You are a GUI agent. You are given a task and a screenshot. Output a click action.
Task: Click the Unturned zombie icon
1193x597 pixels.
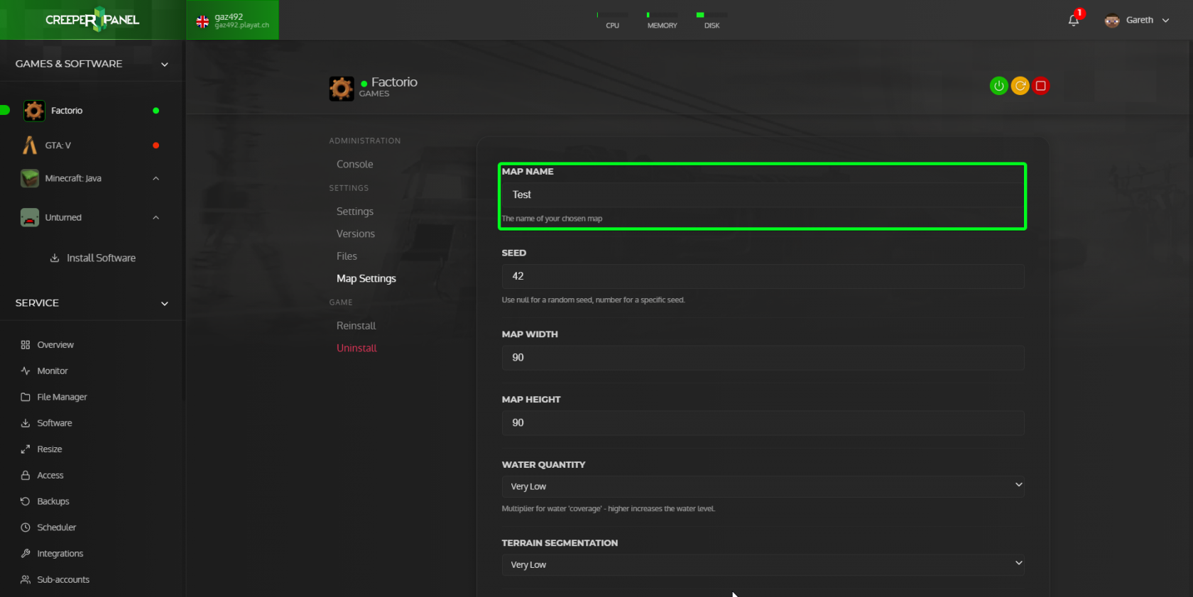[x=30, y=217]
